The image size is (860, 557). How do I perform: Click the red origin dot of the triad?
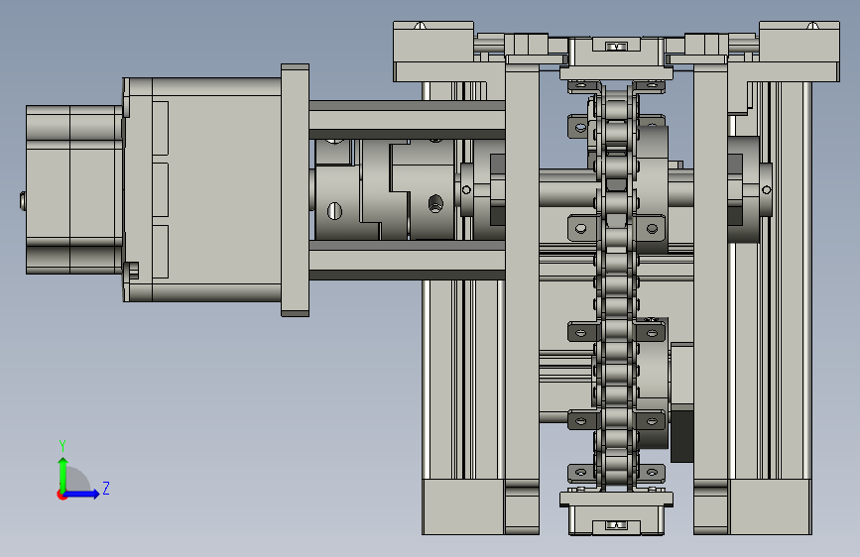pos(61,495)
